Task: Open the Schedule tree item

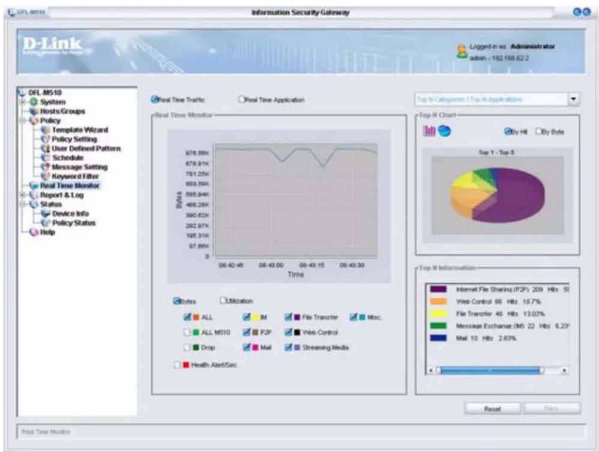Action: click(68, 158)
